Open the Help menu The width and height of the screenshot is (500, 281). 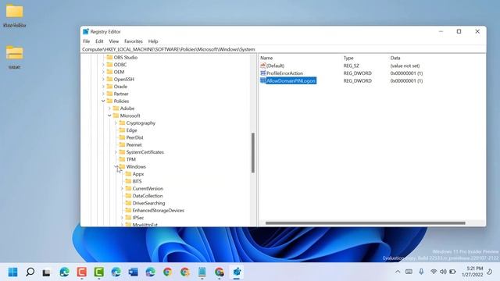click(x=153, y=41)
